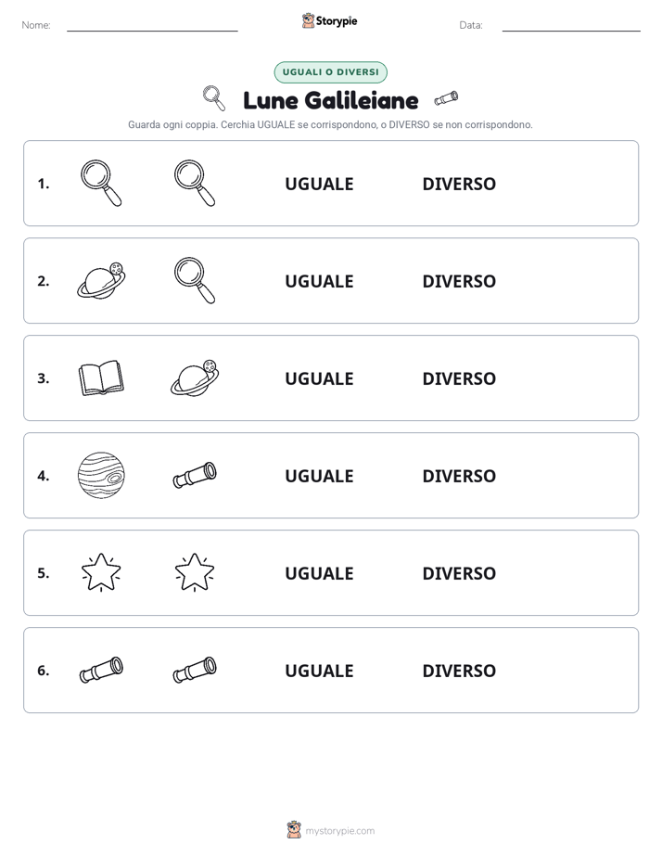Click the ringed planet icon in row 3
The height and width of the screenshot is (857, 662).
pos(195,378)
